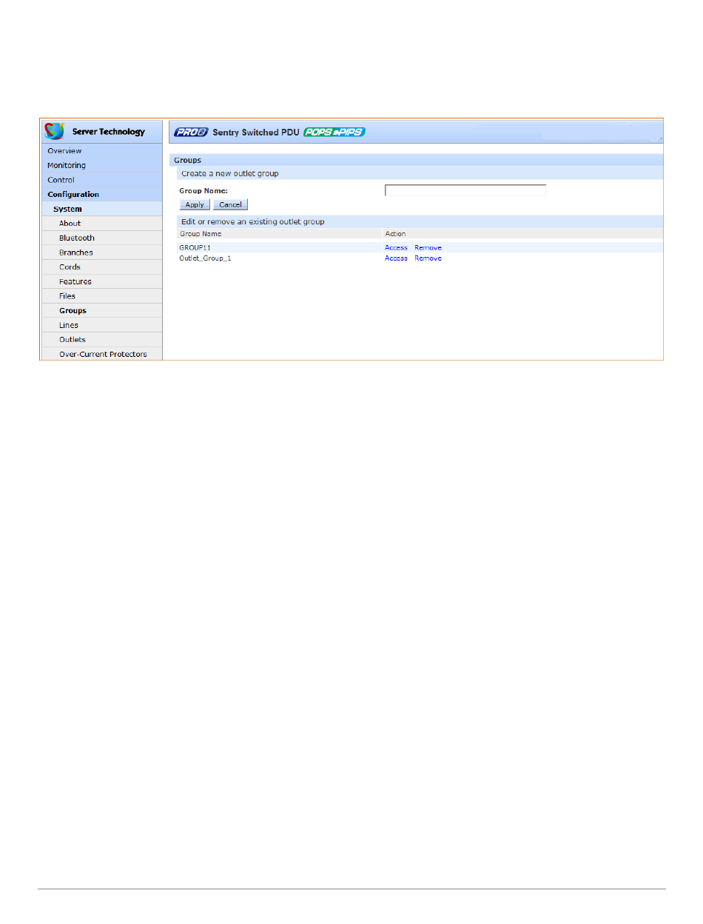The width and height of the screenshot is (703, 924).
Task: Open Over-Current Protectors page
Action: 101,354
